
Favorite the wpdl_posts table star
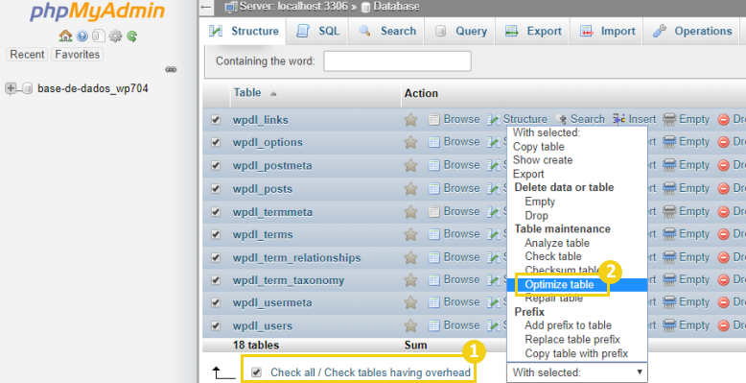pos(410,189)
